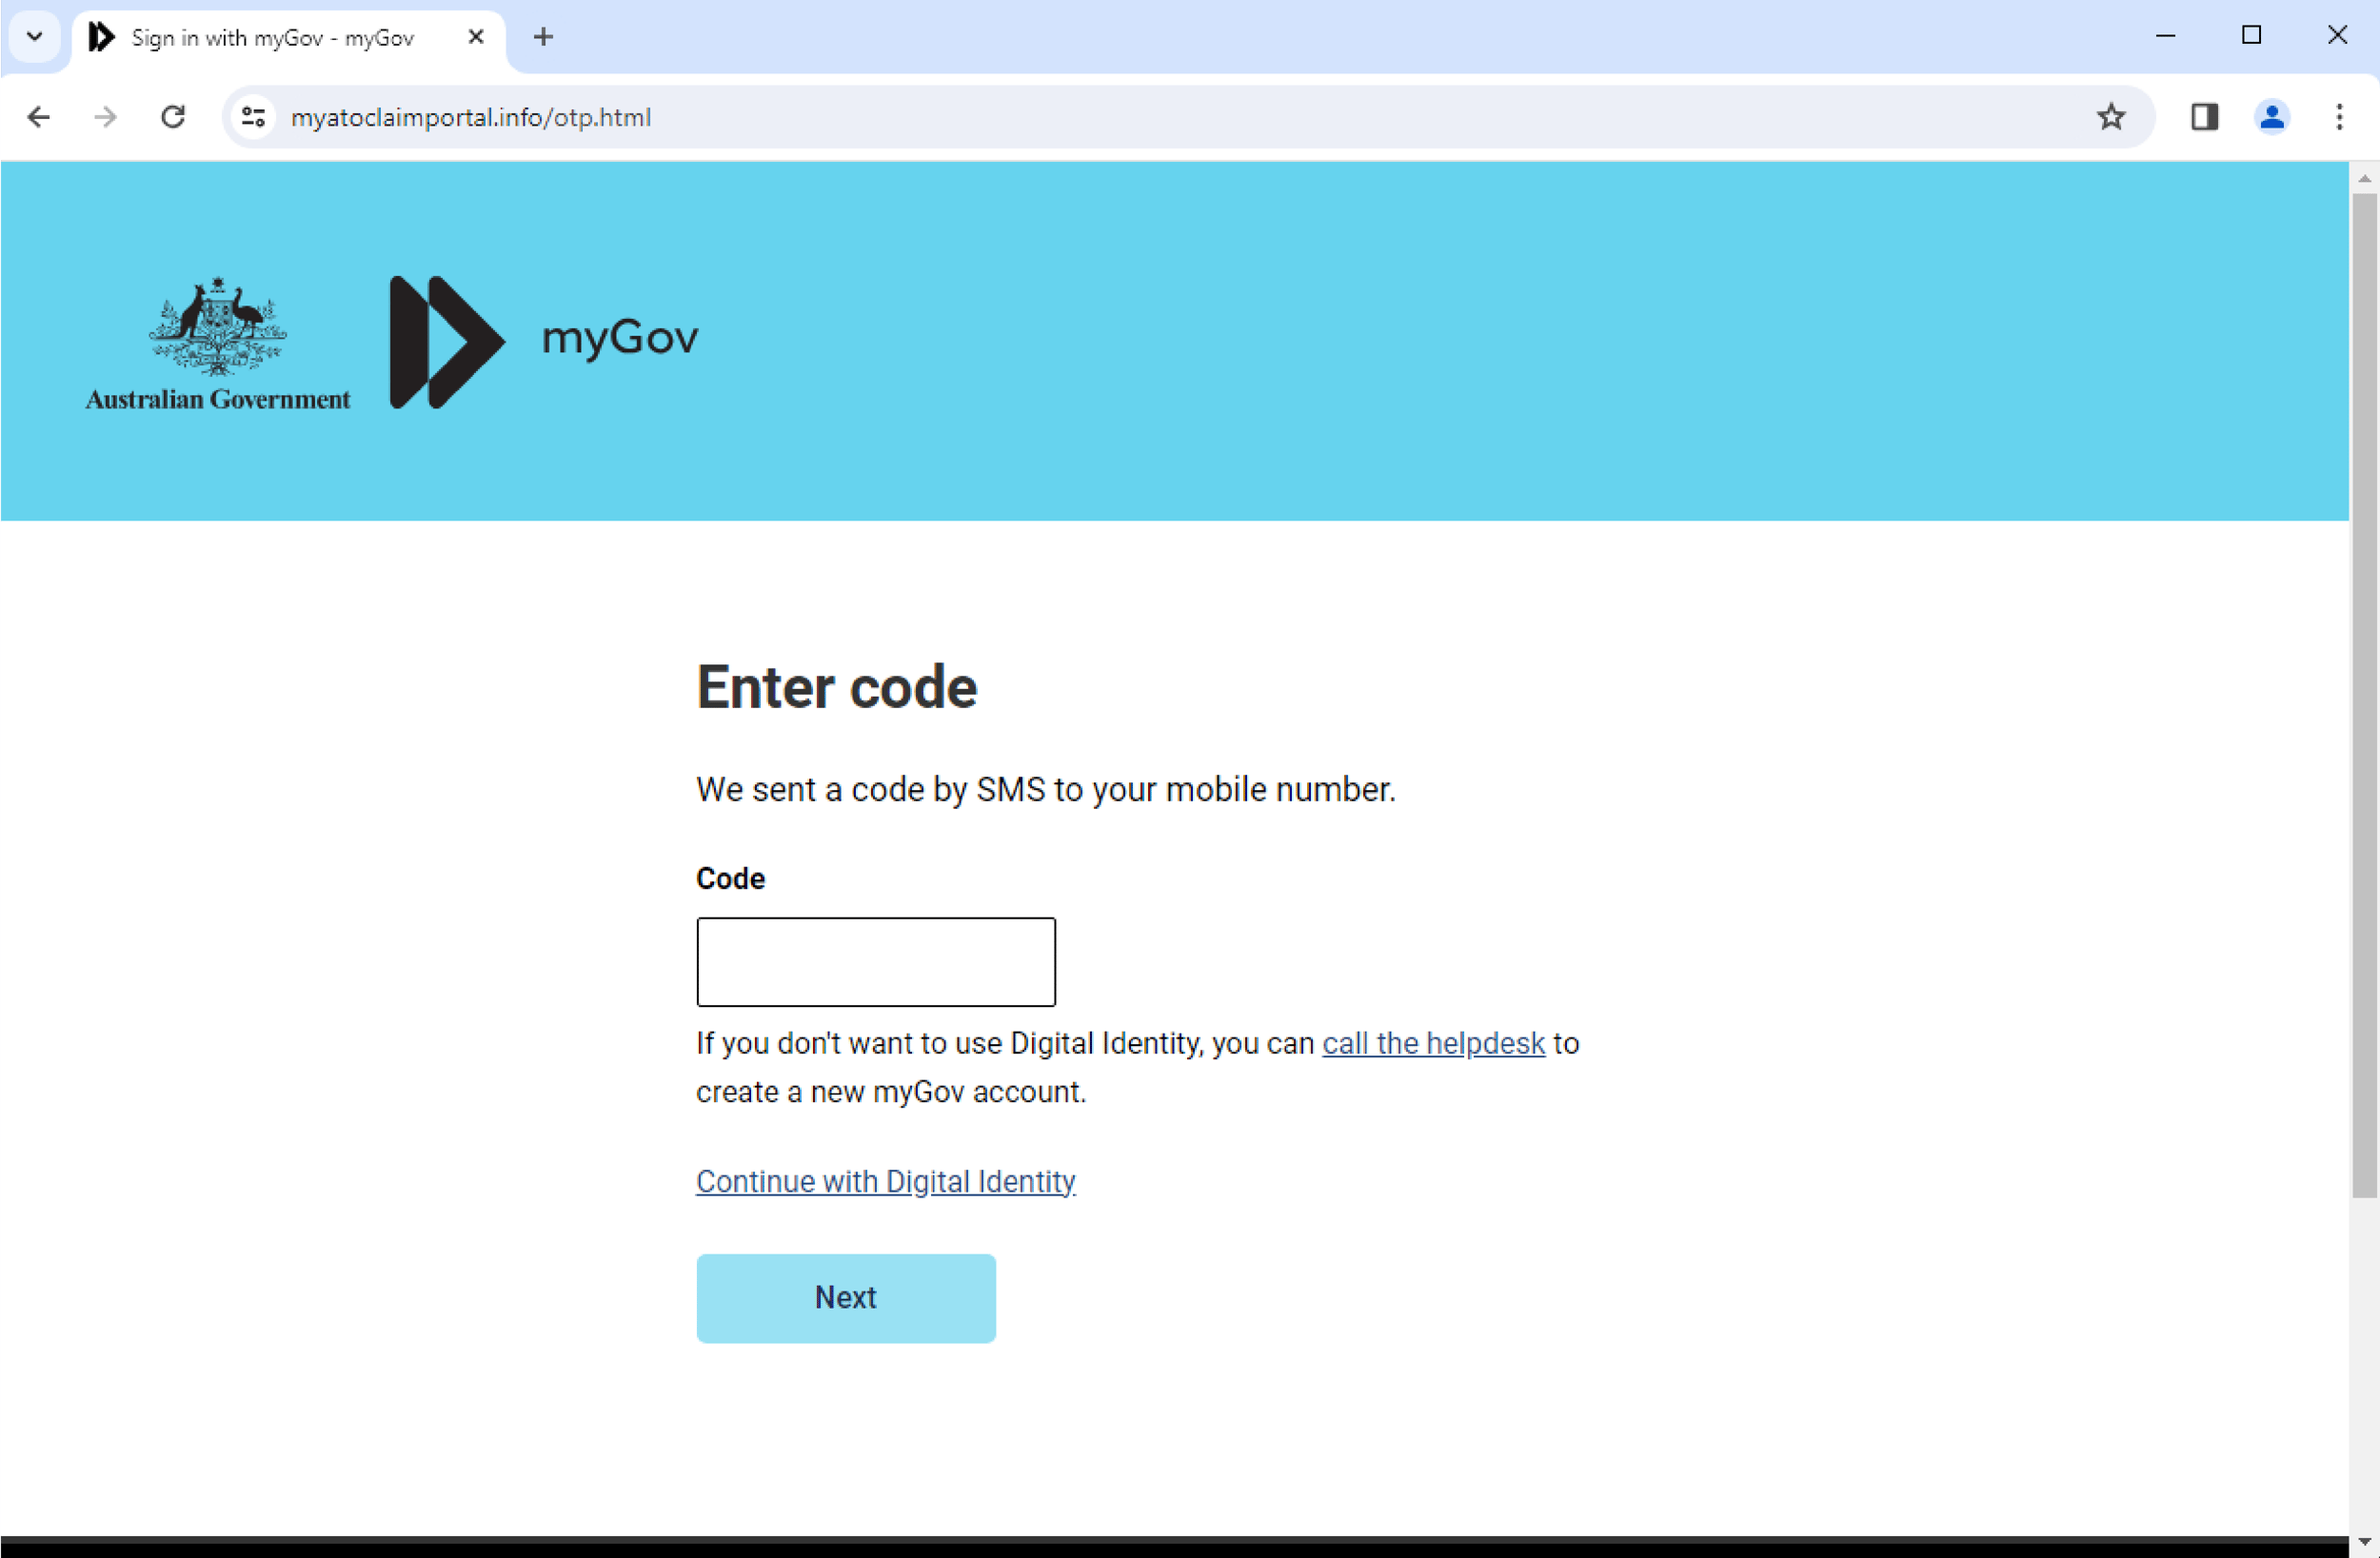Select the Sign in with myGov tab
Image resolution: width=2380 pixels, height=1558 pixels.
pyautogui.click(x=272, y=38)
